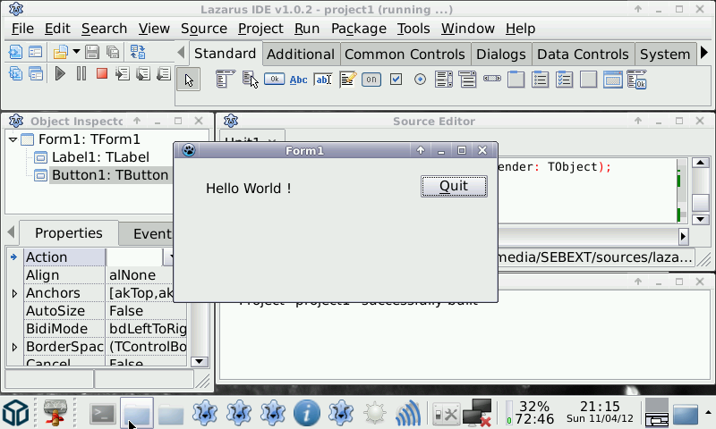
Task: Open the terminal from the taskbar
Action: tap(104, 413)
